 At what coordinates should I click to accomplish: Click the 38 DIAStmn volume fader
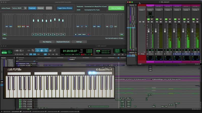148,31
